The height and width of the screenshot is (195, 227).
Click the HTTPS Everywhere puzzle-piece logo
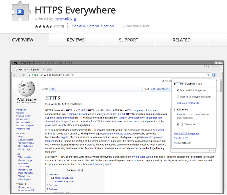[21, 11]
